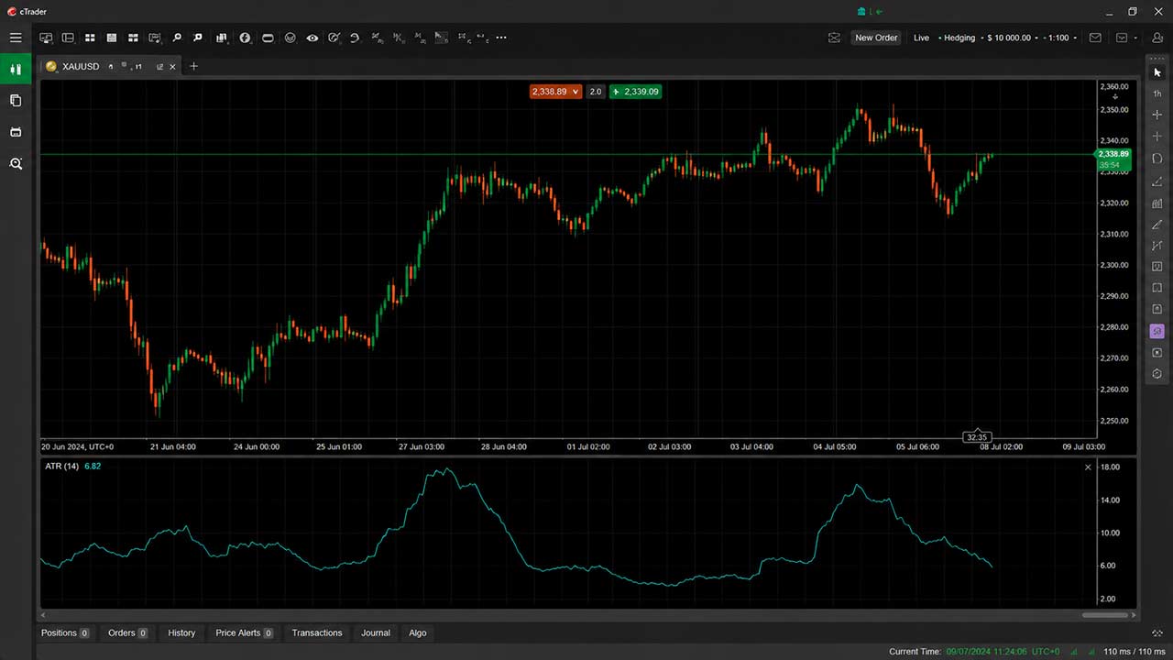Click the refresh arrow toolbar icon

click(355, 38)
